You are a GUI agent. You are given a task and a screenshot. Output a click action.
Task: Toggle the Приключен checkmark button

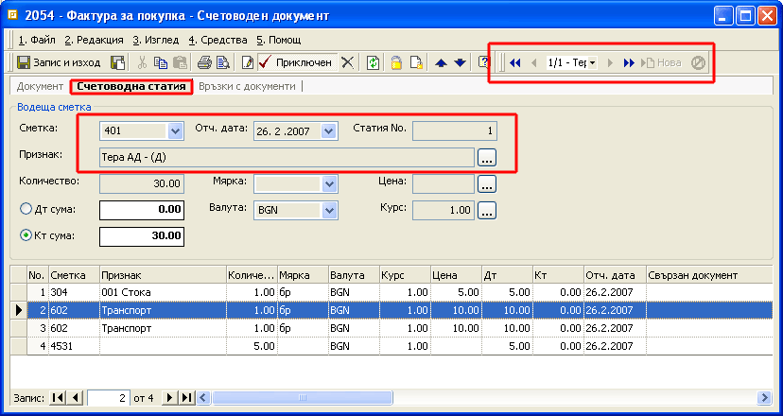coord(297,62)
